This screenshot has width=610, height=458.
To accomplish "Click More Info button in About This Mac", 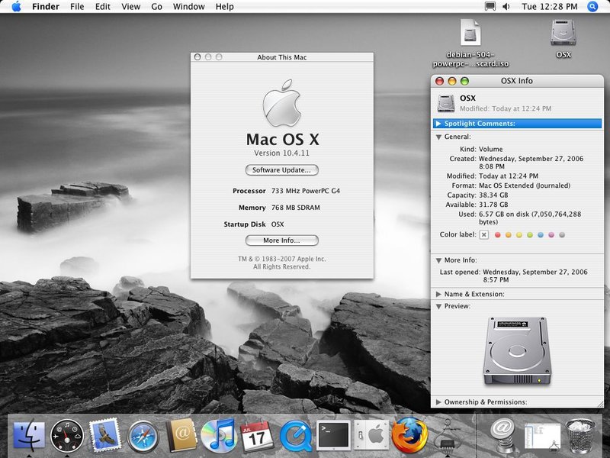I will pos(281,240).
